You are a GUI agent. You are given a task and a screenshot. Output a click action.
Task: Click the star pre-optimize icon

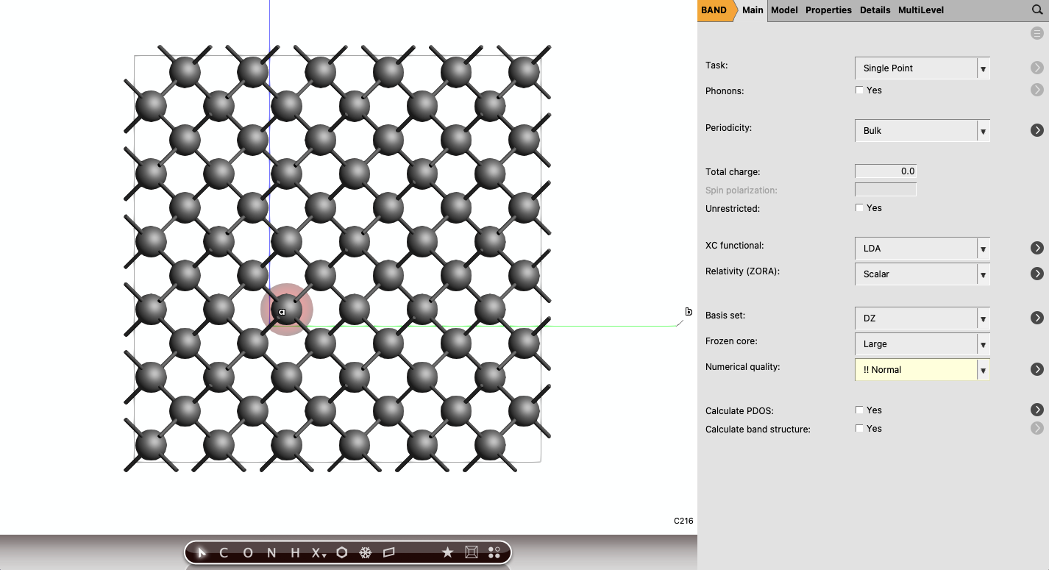point(447,552)
